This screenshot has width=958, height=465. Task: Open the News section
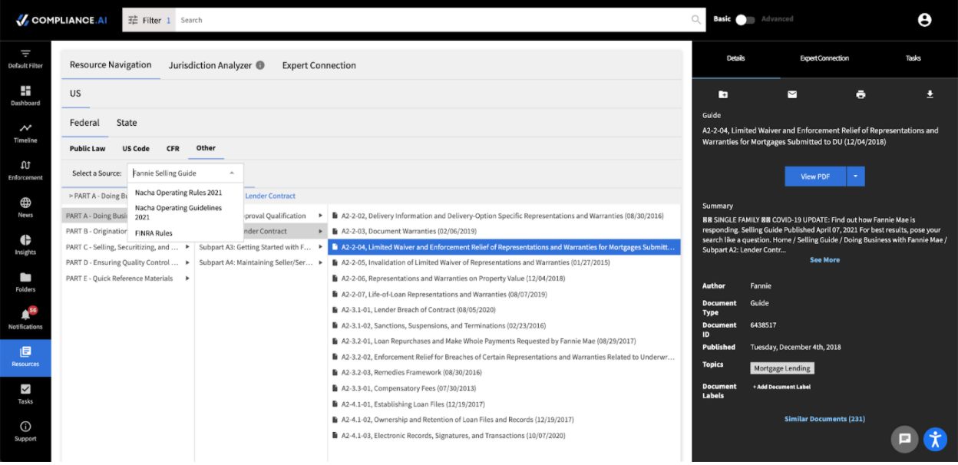(25, 208)
